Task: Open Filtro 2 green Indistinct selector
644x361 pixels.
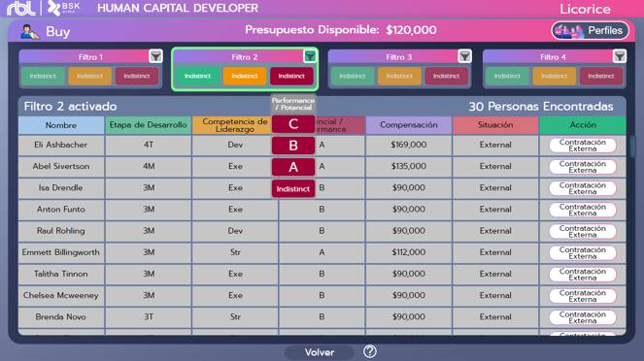Action: [x=197, y=76]
